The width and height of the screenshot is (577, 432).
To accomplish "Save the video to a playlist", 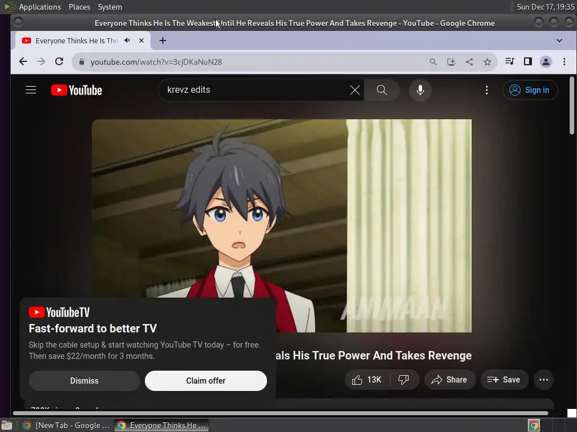I will (x=504, y=380).
